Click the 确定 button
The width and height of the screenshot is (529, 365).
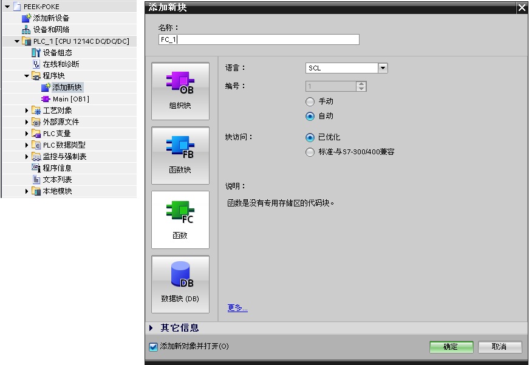click(x=451, y=347)
